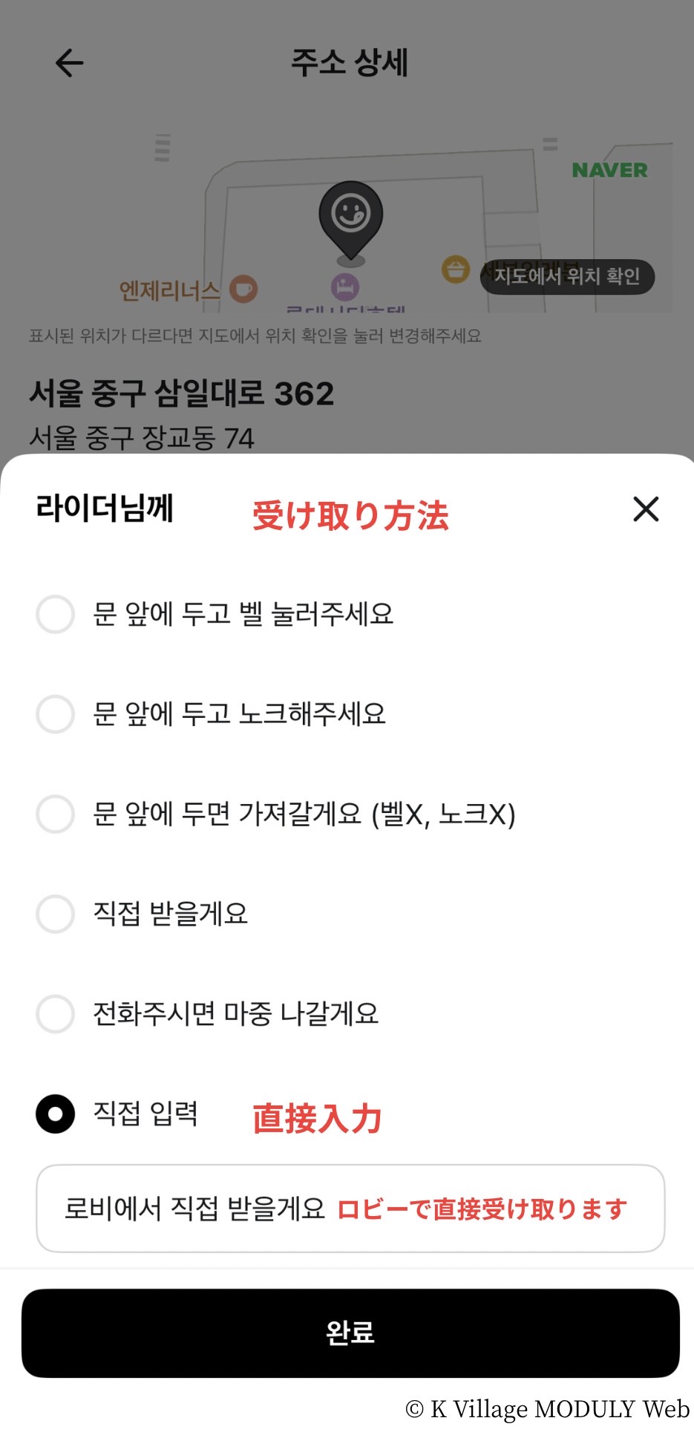
Task: Choose 문 앞에 두면 가져갈게요 radio button
Action: pyautogui.click(x=56, y=814)
